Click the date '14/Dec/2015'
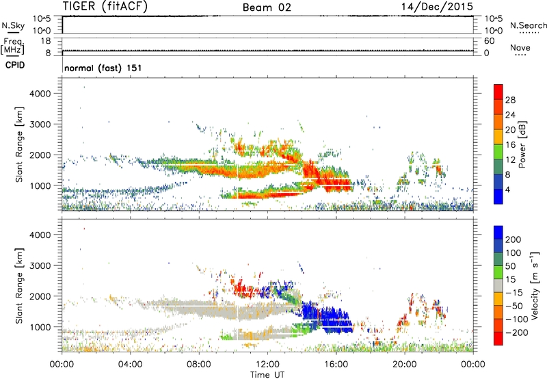The height and width of the screenshot is (379, 547). 437,6
